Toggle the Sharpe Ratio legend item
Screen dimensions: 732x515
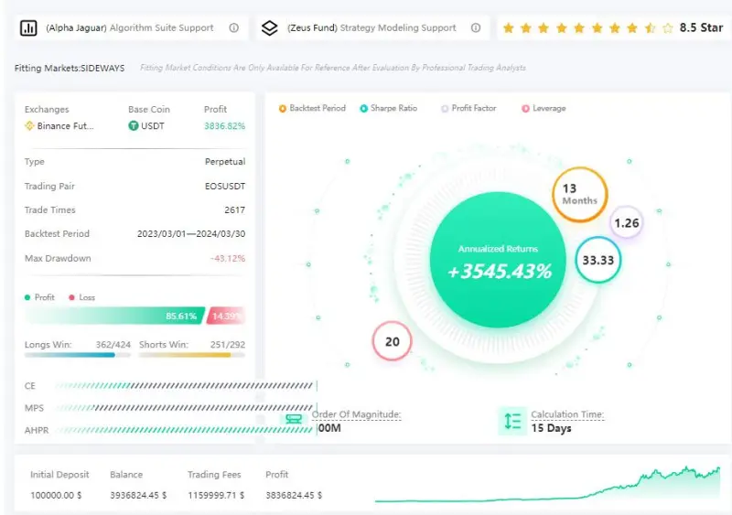pos(388,109)
